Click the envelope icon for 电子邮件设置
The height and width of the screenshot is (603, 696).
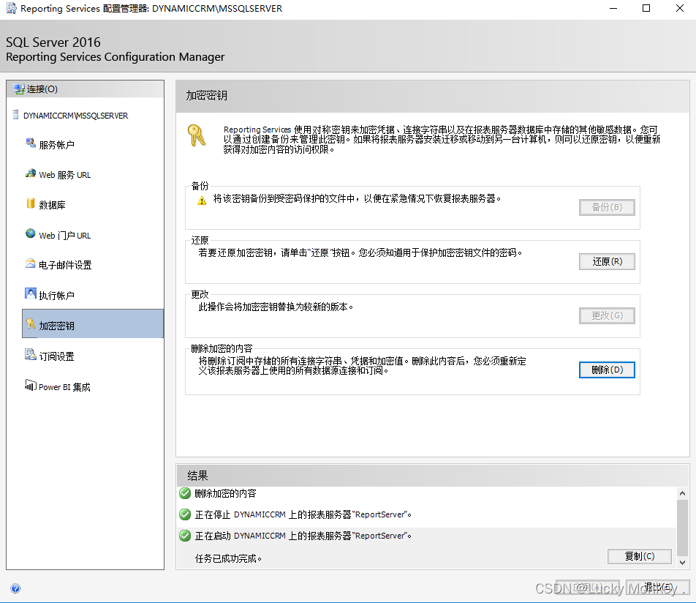pos(30,263)
